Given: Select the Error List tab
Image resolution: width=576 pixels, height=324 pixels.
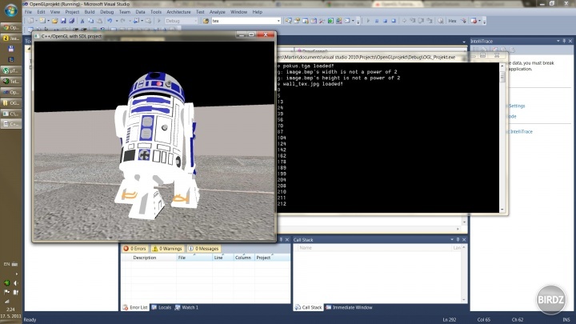Looking at the screenshot, I should (135, 307).
